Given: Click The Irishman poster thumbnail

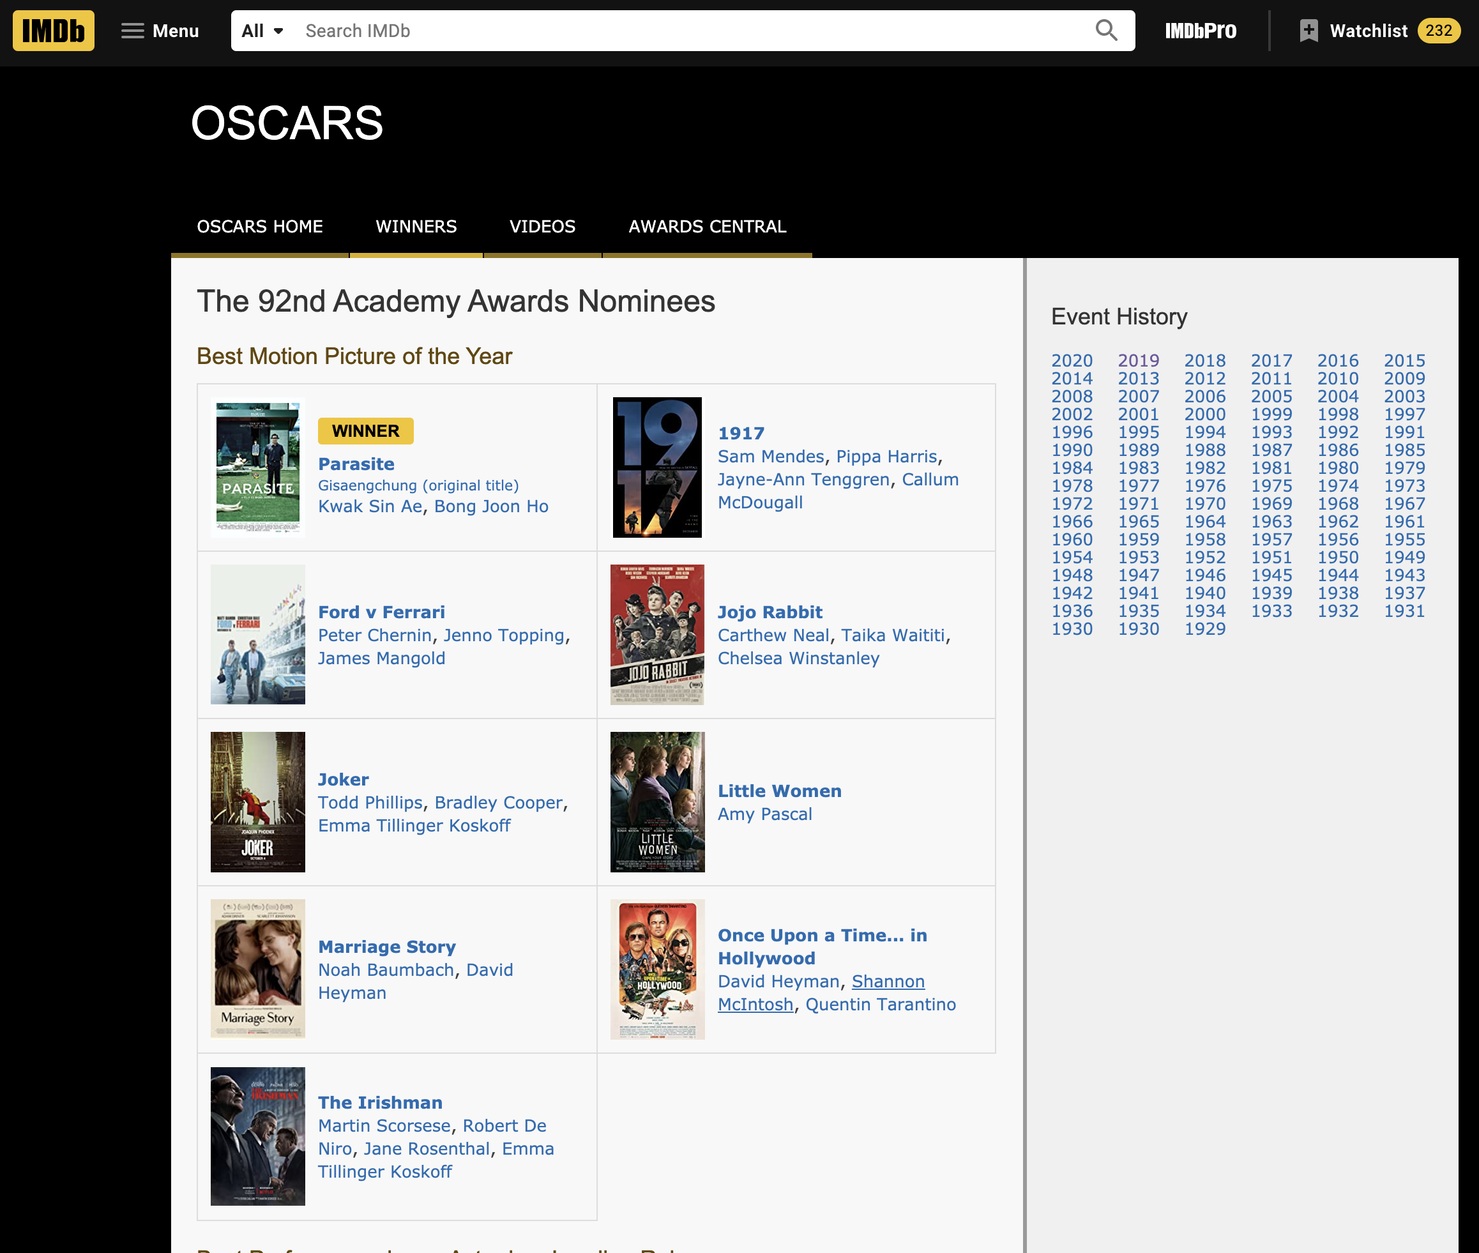Looking at the screenshot, I should point(258,1135).
